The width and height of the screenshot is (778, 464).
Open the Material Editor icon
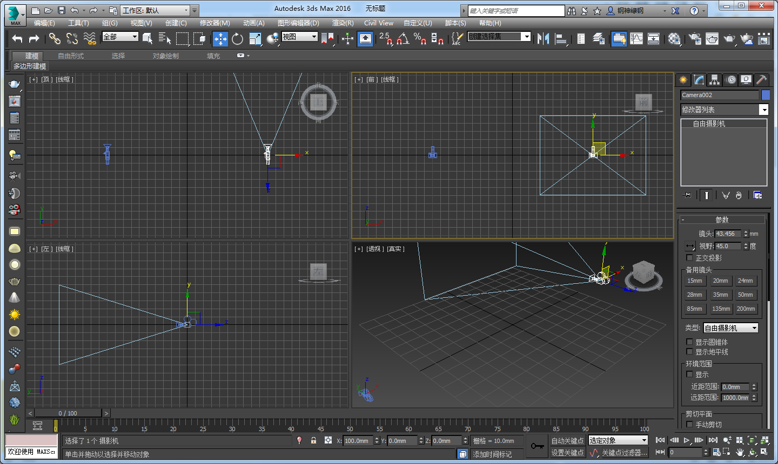pyautogui.click(x=674, y=38)
